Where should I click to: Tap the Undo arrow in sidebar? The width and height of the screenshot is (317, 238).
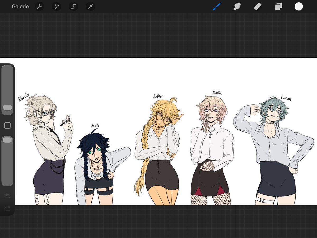(7, 196)
